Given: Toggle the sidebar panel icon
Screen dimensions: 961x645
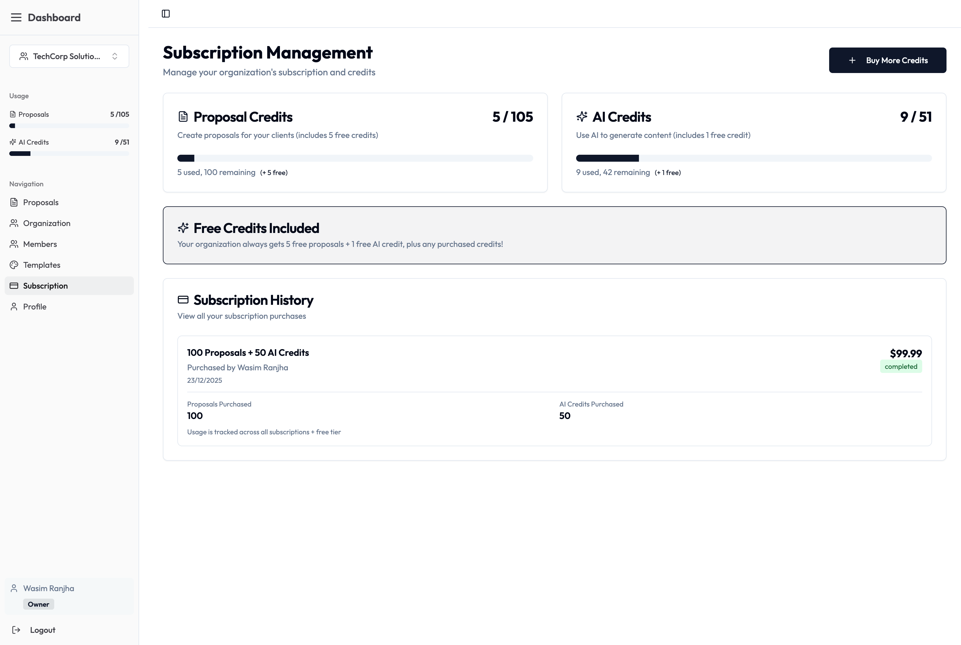Looking at the screenshot, I should click(166, 14).
